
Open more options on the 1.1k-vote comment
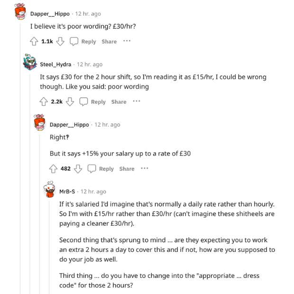coord(127,41)
